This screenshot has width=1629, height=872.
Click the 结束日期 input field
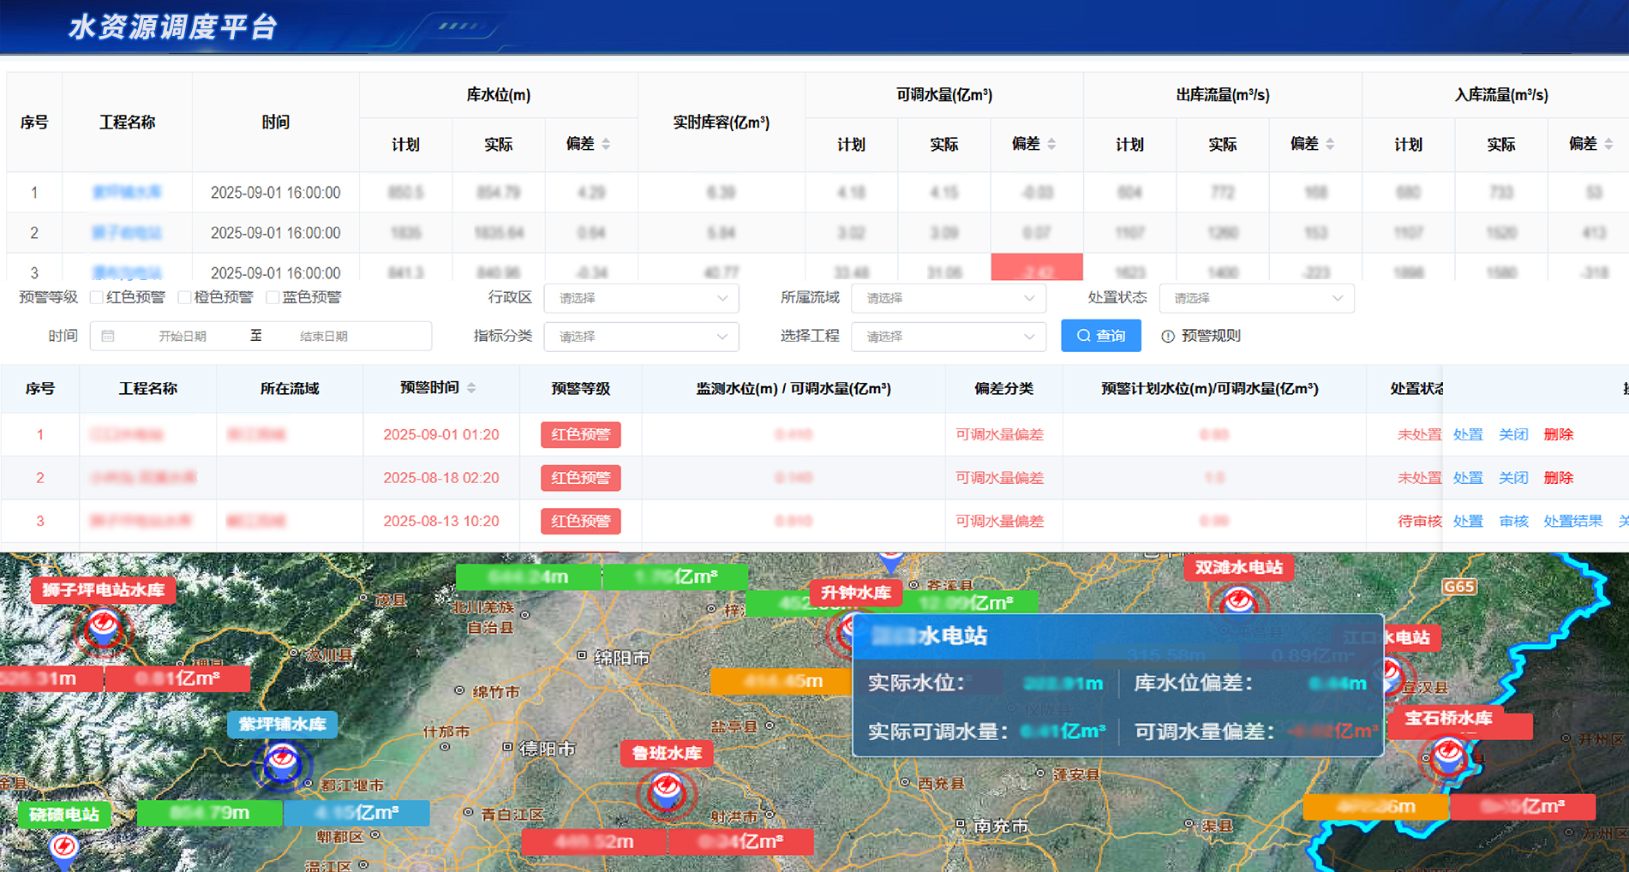click(324, 337)
